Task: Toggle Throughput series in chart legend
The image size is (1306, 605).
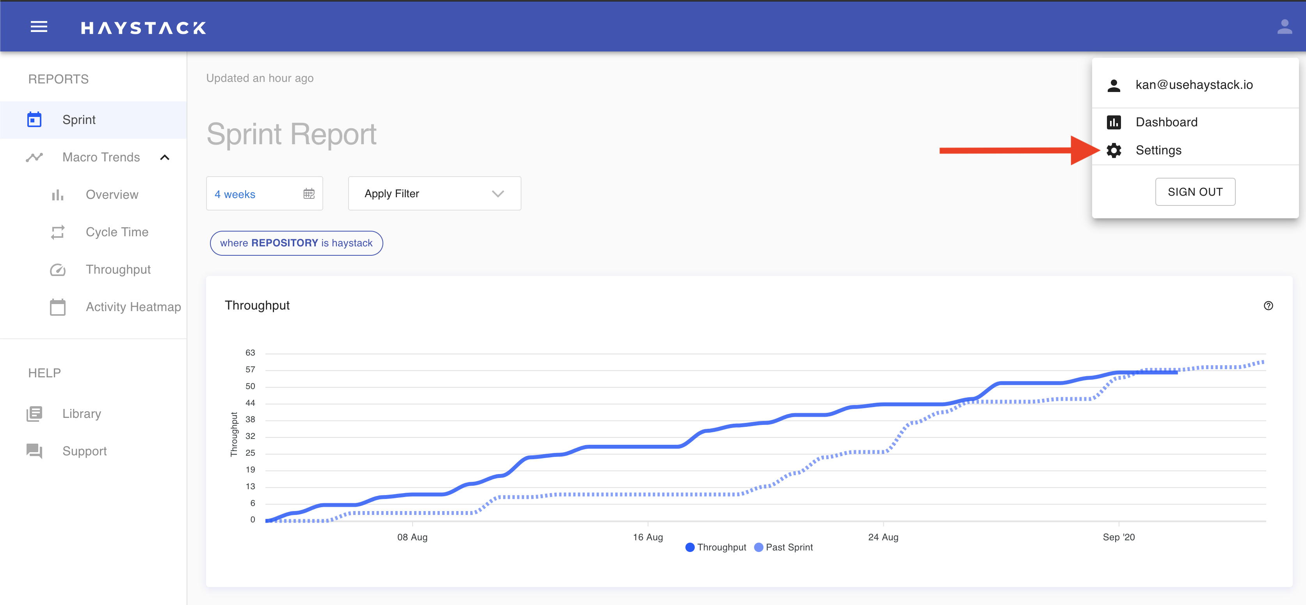Action: coord(715,547)
